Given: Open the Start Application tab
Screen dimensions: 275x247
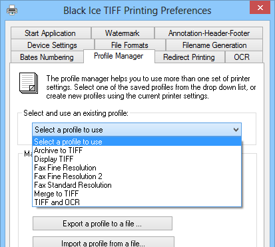Looking at the screenshot, I should (51, 33).
